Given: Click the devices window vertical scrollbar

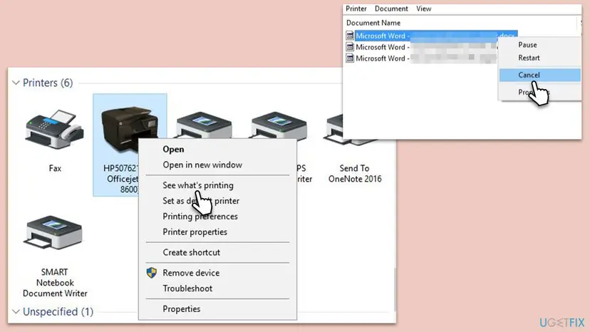Looking at the screenshot, I should [x=394, y=290].
